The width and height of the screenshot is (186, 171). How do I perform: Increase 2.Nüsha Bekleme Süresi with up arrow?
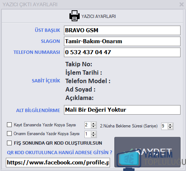(x=170, y=125)
